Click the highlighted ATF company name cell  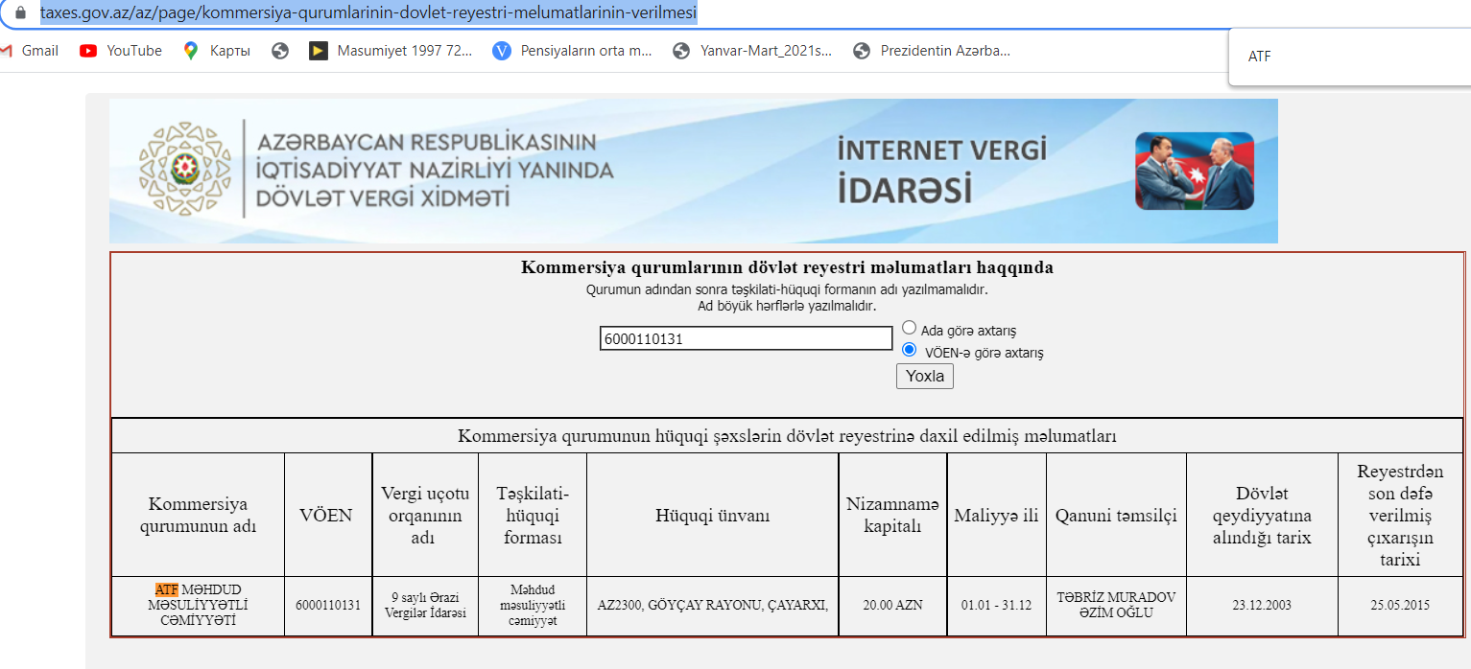(198, 606)
